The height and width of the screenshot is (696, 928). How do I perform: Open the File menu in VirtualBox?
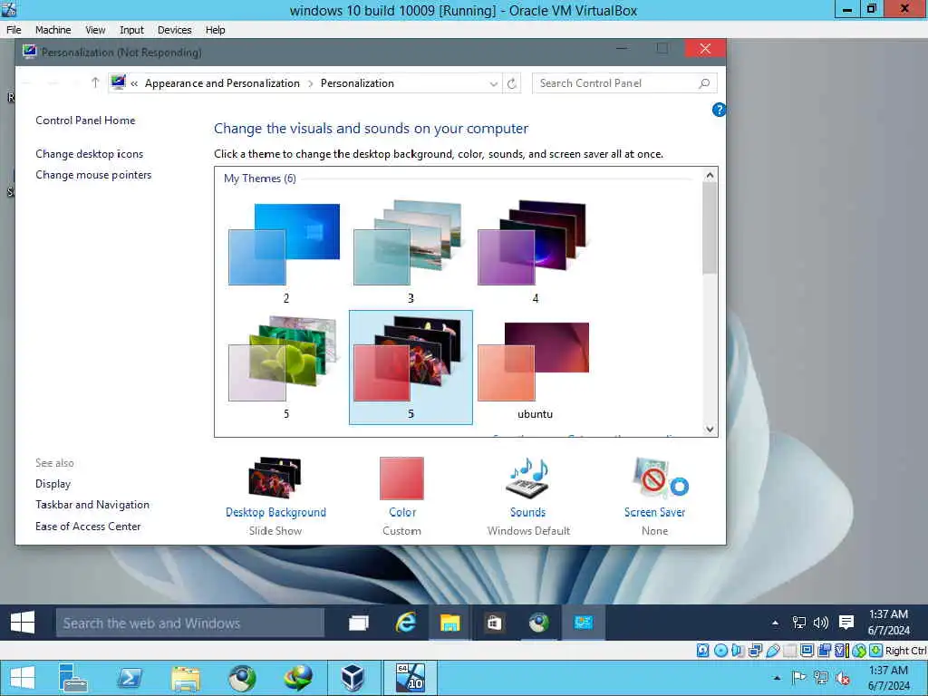(x=14, y=30)
